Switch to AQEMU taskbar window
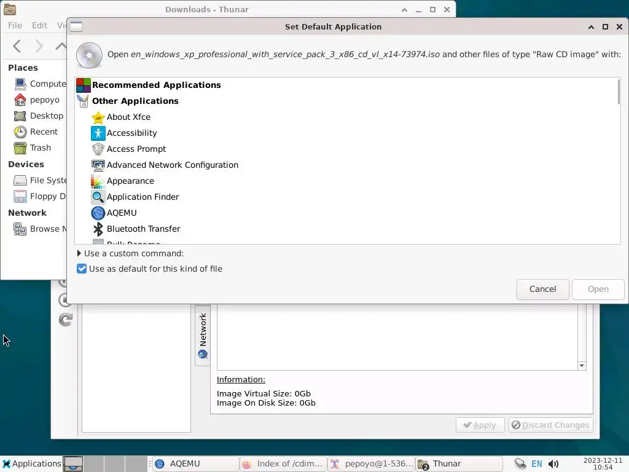The height and width of the screenshot is (472, 629). [196, 464]
